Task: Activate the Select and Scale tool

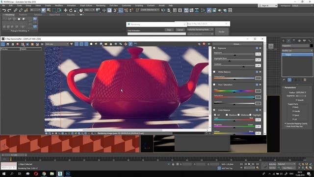Action: tap(76, 10)
